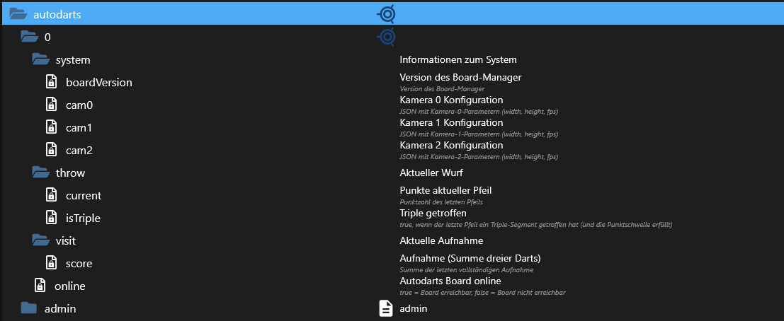Viewport: 784px width, 321px height.
Task: Click the isTriple state file icon
Action: coord(51,218)
